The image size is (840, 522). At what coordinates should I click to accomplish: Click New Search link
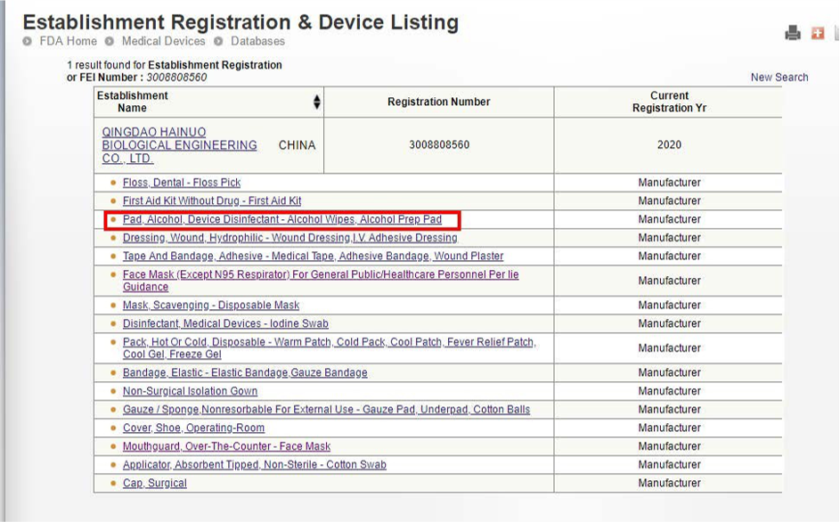click(779, 77)
